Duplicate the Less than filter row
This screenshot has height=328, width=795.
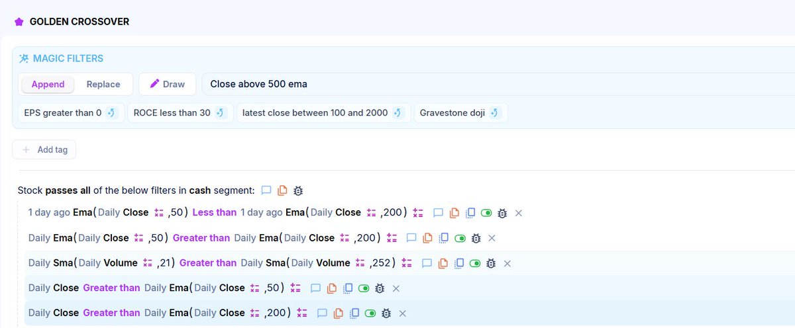(470, 213)
